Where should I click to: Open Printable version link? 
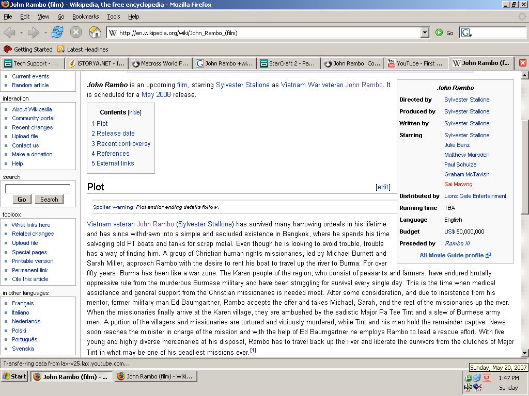click(33, 261)
